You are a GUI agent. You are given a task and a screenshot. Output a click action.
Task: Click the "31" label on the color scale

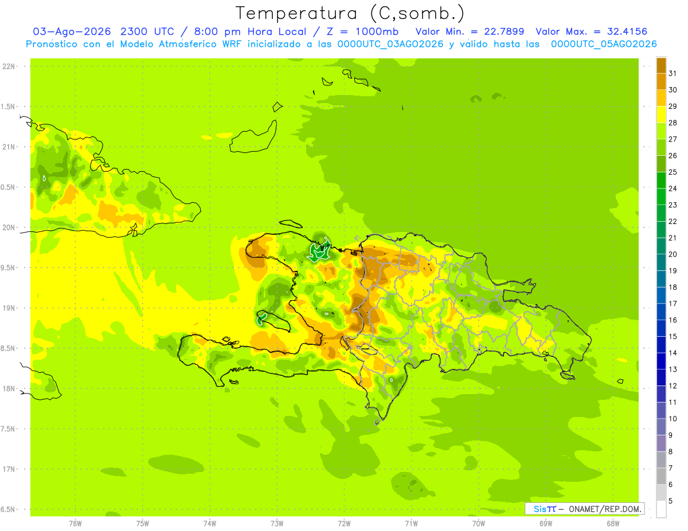pos(673,73)
